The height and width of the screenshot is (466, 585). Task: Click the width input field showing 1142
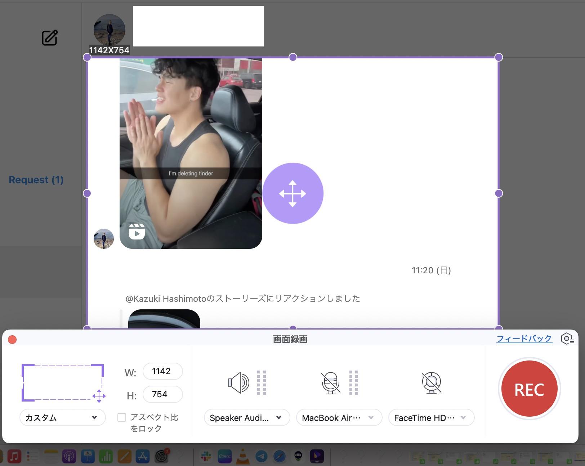click(x=162, y=371)
